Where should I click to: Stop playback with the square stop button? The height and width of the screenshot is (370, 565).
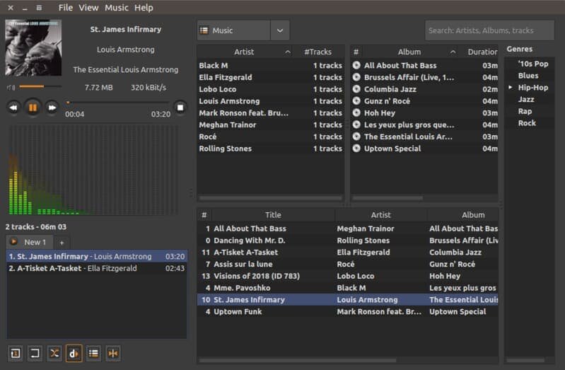click(180, 108)
